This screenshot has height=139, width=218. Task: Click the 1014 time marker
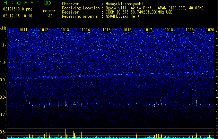[x=86, y=30]
